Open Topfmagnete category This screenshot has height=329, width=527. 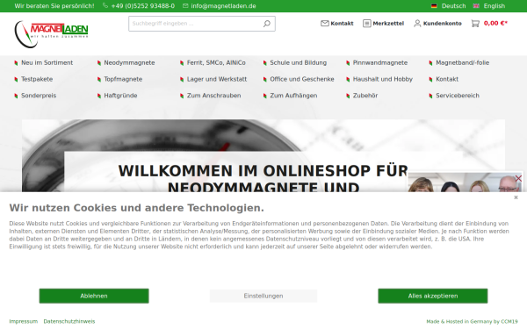click(123, 79)
